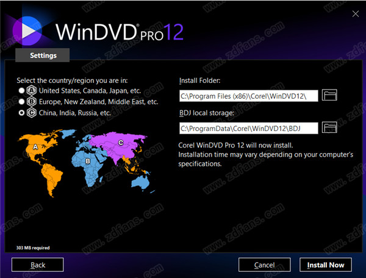Click the "Install Folder:" label

pos(200,80)
